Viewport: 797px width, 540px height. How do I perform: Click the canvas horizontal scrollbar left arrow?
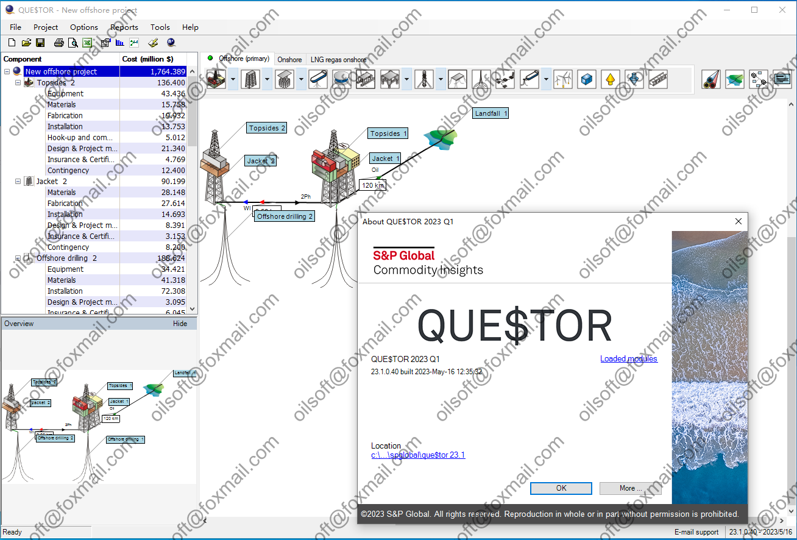click(205, 521)
